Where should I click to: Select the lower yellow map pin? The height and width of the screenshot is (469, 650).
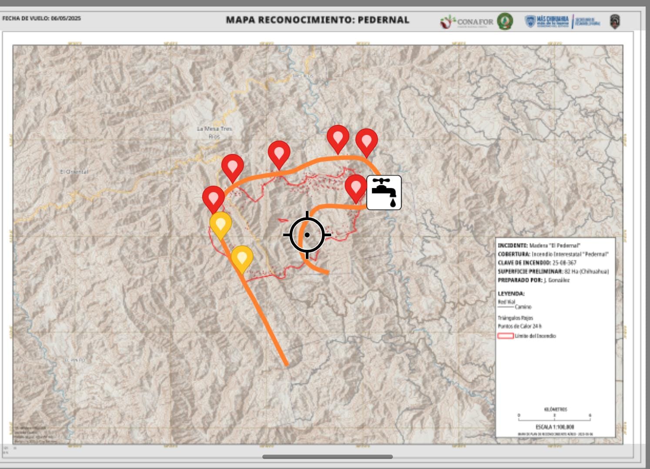(x=242, y=258)
